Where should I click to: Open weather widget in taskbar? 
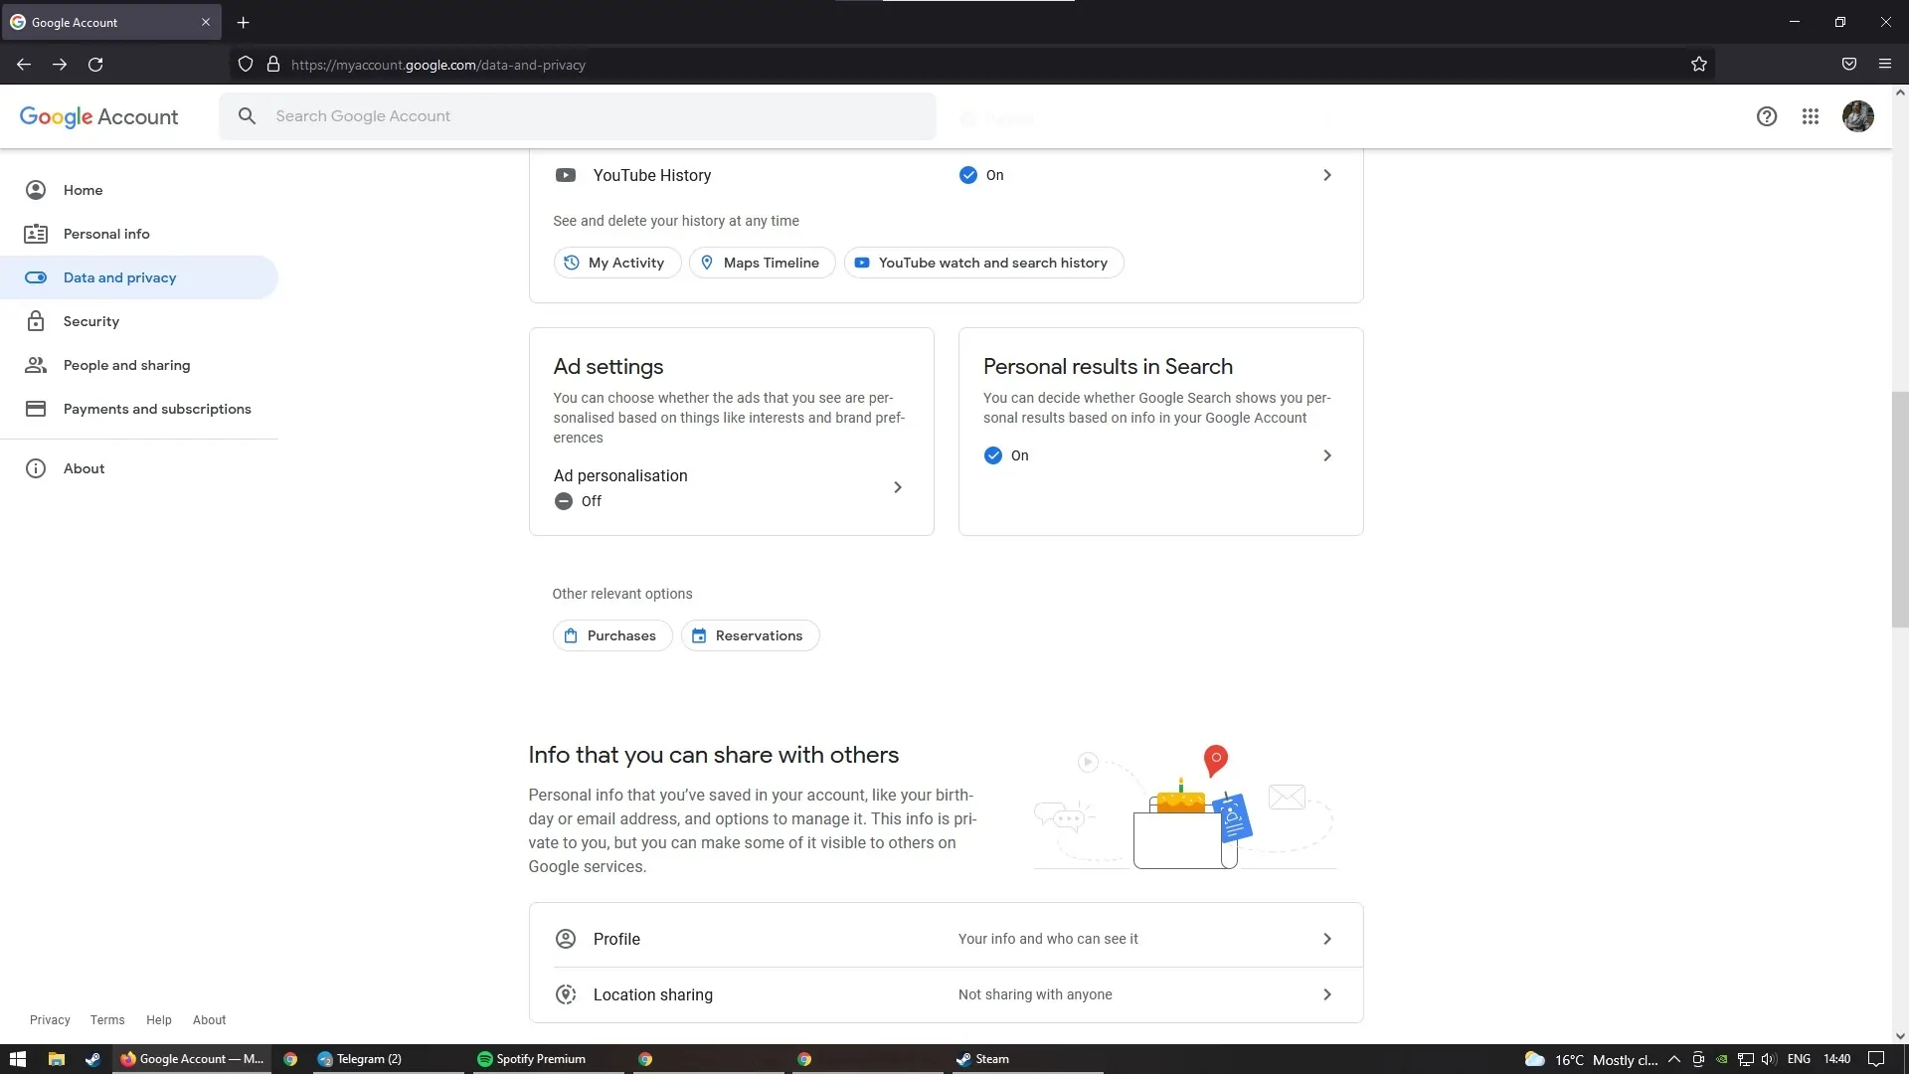coord(1591,1059)
